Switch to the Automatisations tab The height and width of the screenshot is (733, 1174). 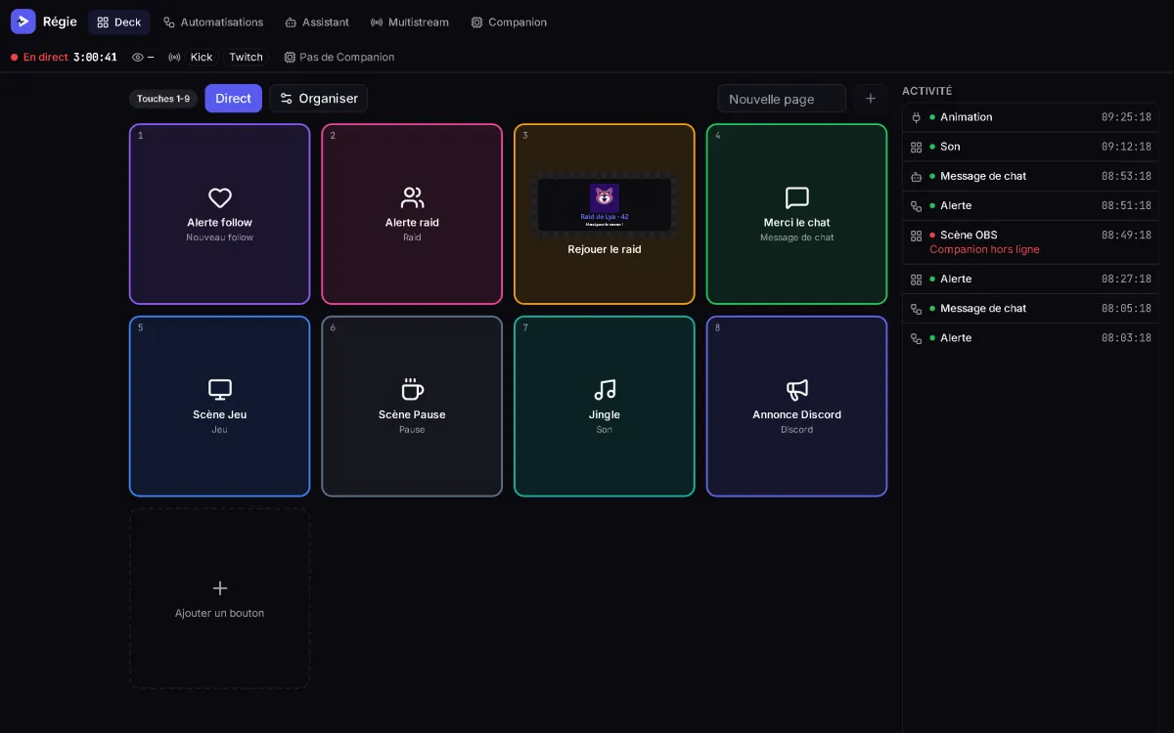click(213, 22)
